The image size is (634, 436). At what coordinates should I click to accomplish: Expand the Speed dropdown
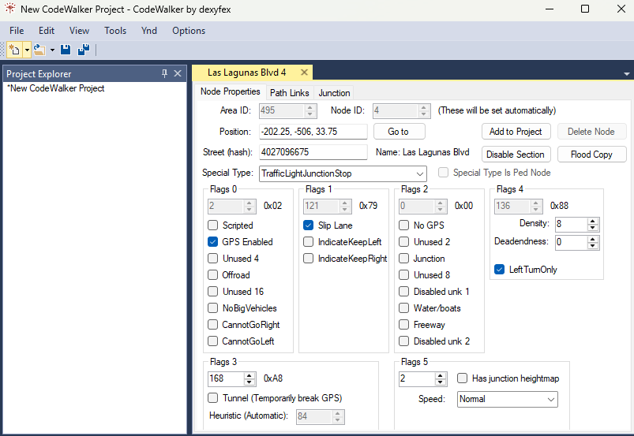point(550,400)
